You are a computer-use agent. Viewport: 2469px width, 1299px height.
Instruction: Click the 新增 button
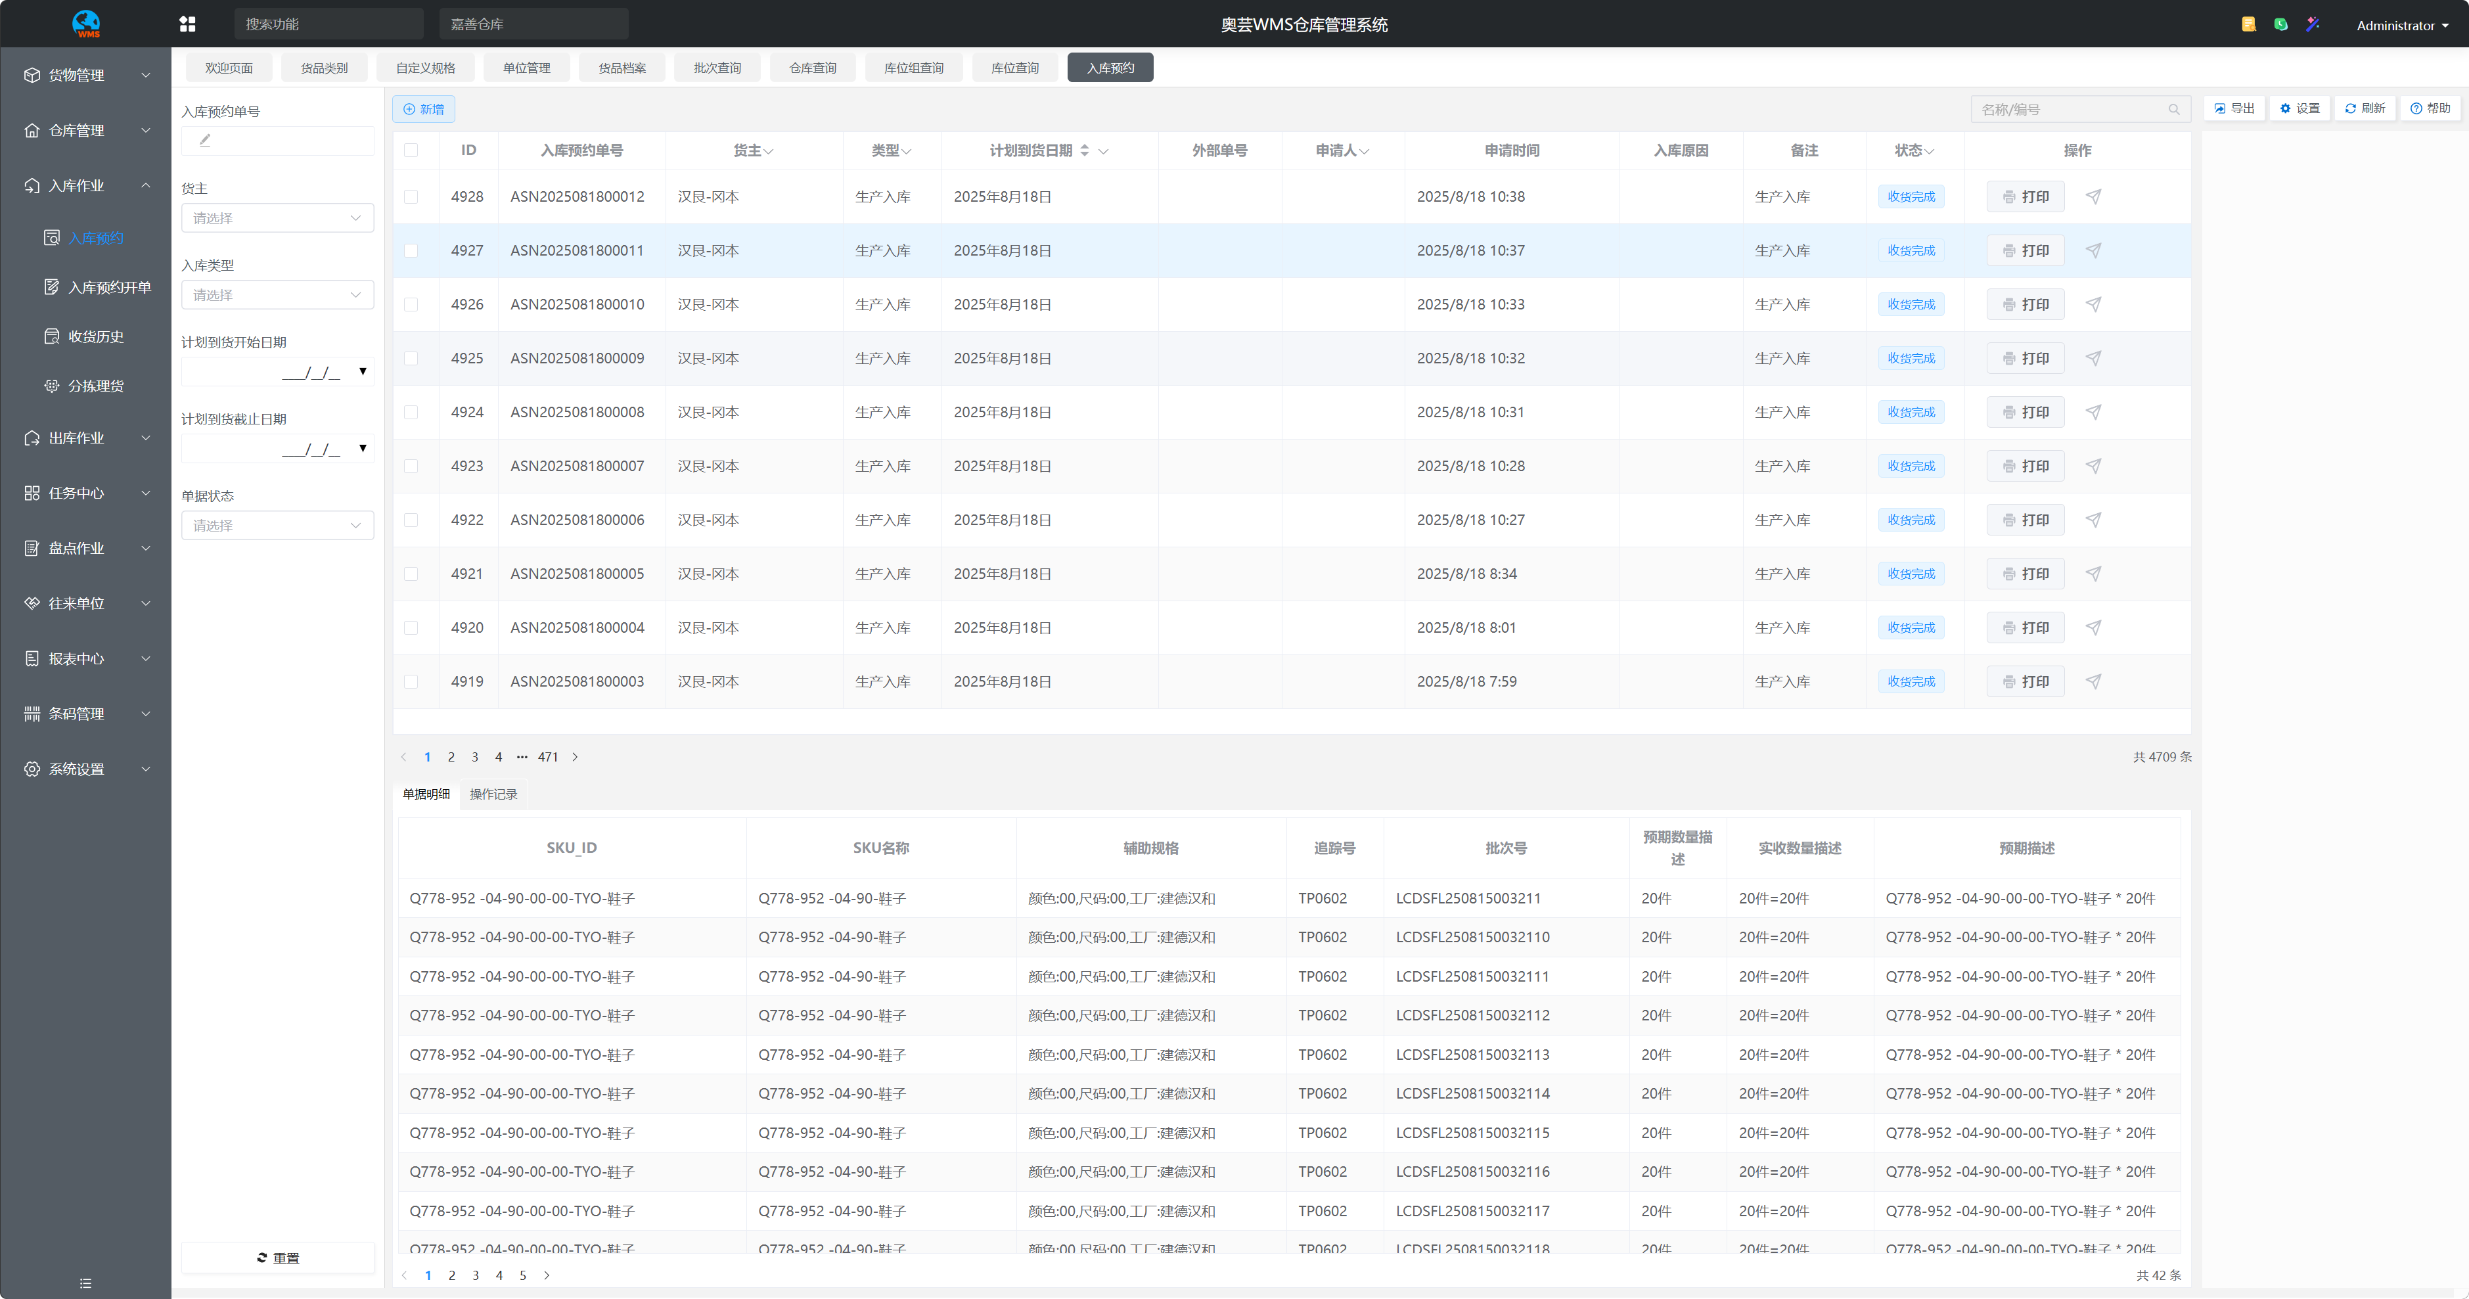point(424,109)
